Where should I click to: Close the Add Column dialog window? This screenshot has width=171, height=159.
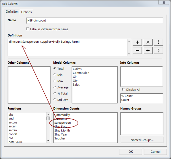pos(164,3)
